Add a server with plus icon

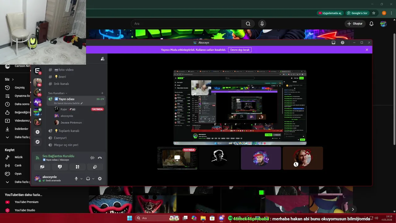[x=37, y=132]
